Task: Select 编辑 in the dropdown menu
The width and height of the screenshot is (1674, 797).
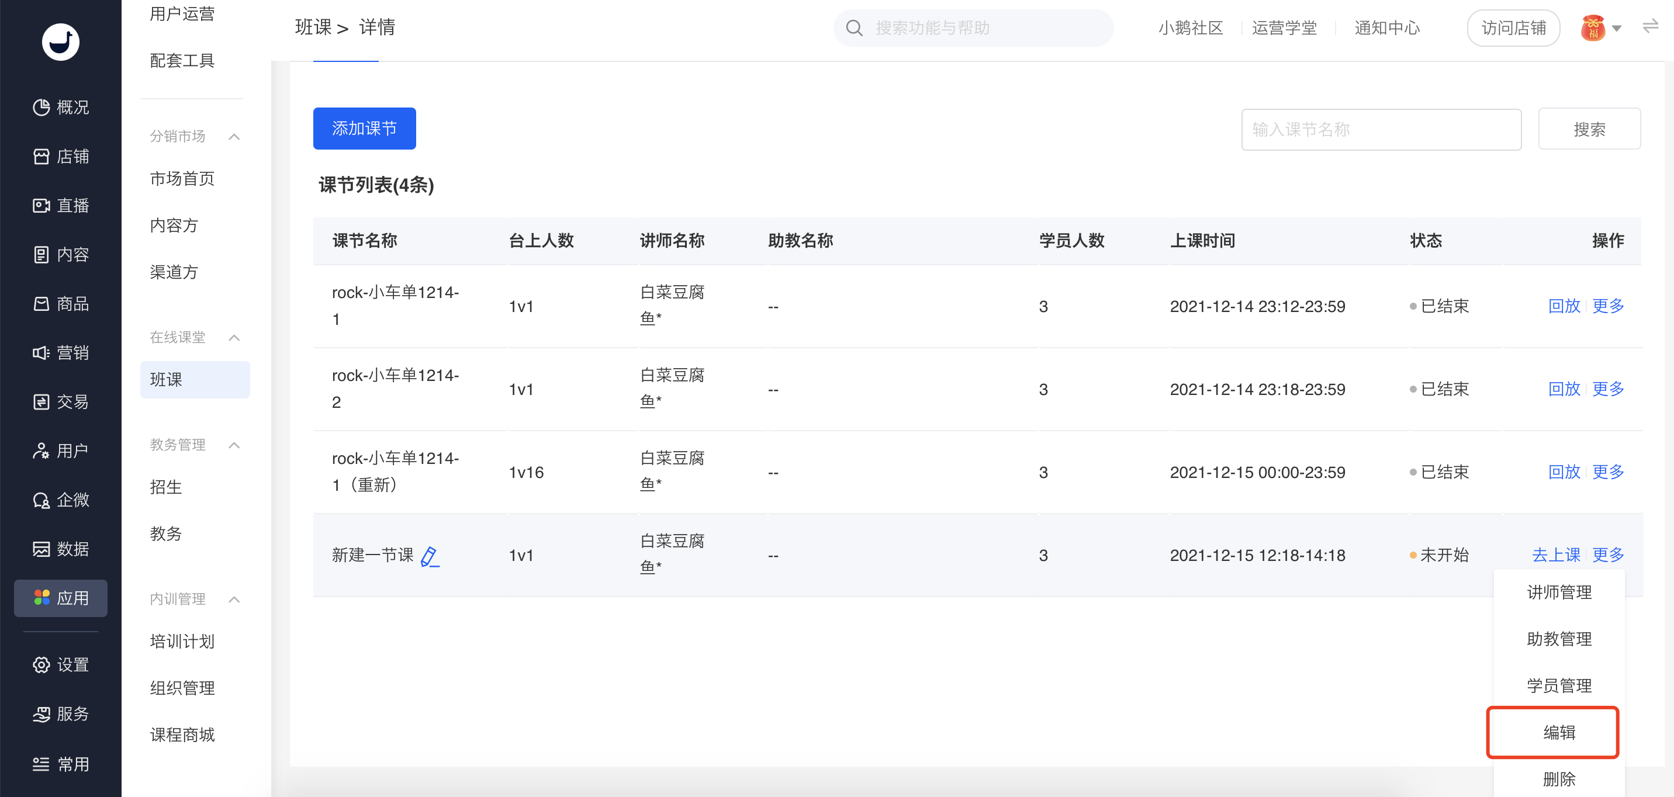Action: click(x=1558, y=732)
